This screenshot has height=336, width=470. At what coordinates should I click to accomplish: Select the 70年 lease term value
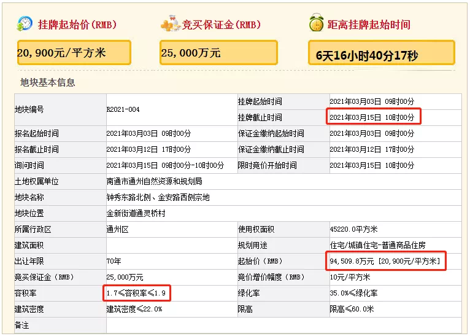pos(114,261)
